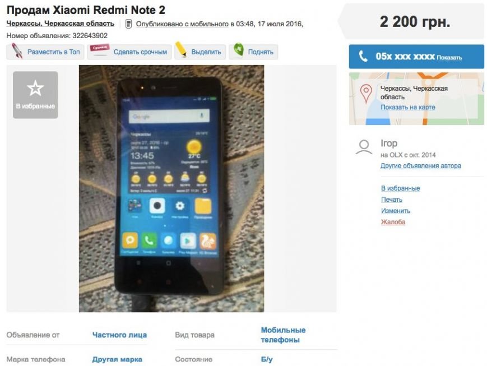Viewport: 487px width, 366px height.
Task: Click the green arrow Поднять icon
Action: tap(239, 50)
